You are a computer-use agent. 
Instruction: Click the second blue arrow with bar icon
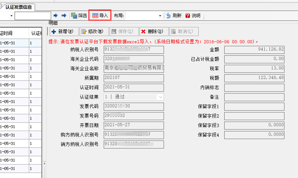pos(64,16)
